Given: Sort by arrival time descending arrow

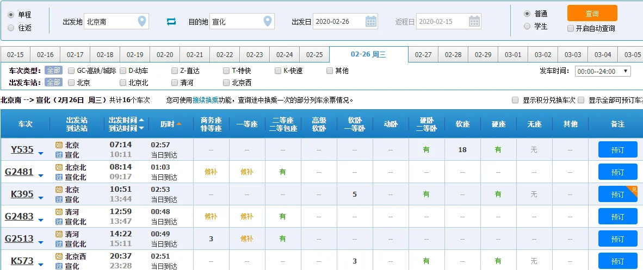Looking at the screenshot, I should click(141, 128).
